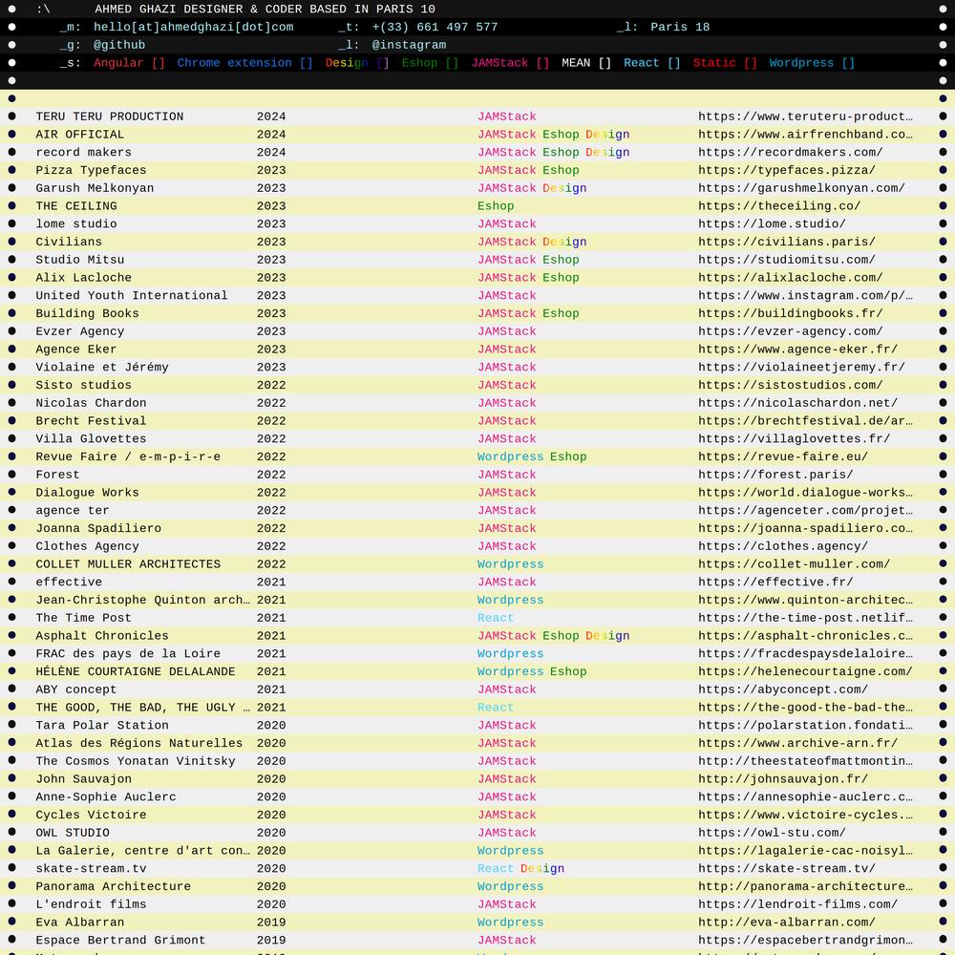Open the owl-stu.com link
955x955 pixels.
click(x=772, y=833)
